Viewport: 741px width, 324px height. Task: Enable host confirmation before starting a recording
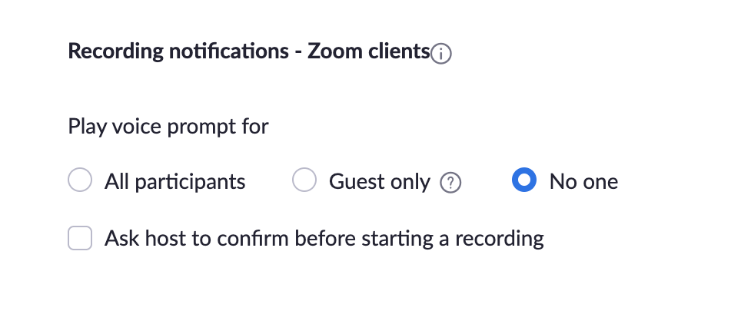click(x=80, y=237)
